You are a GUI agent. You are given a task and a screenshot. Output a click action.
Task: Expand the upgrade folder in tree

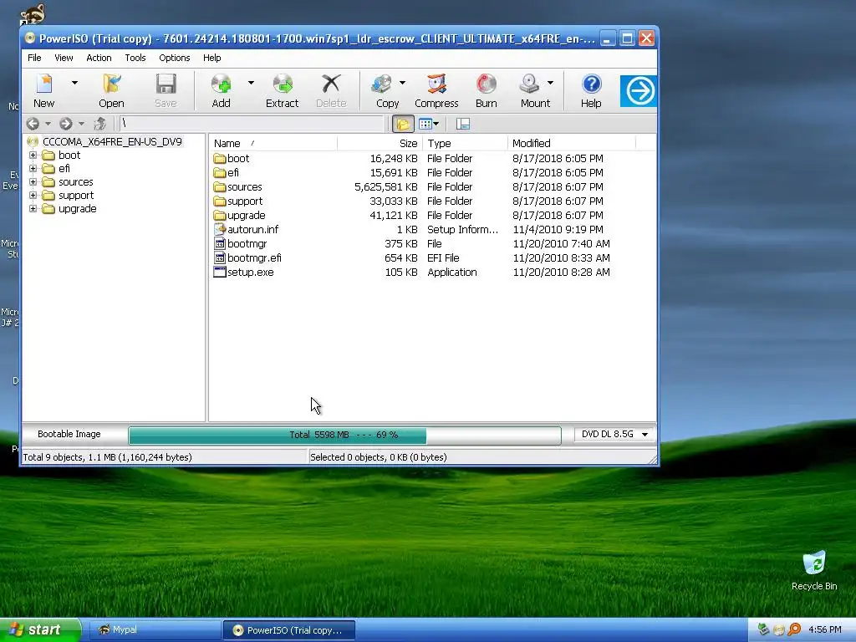click(x=33, y=208)
